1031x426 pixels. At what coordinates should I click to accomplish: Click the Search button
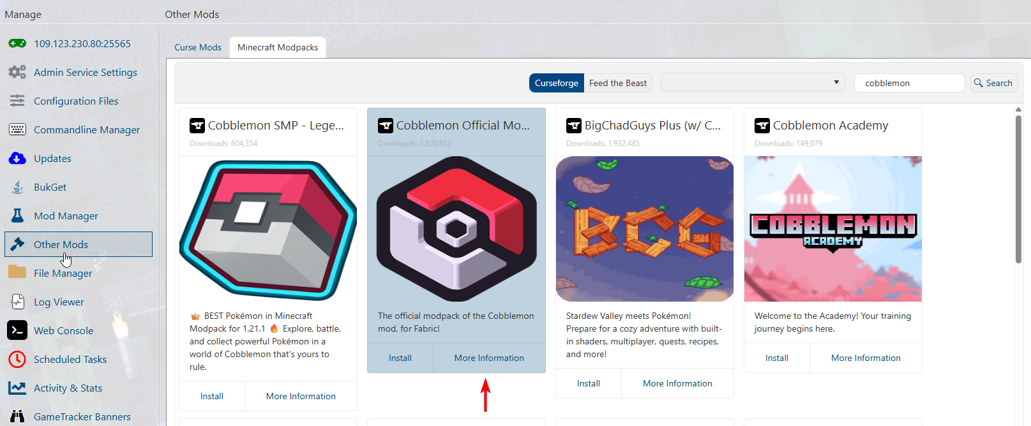[x=993, y=83]
